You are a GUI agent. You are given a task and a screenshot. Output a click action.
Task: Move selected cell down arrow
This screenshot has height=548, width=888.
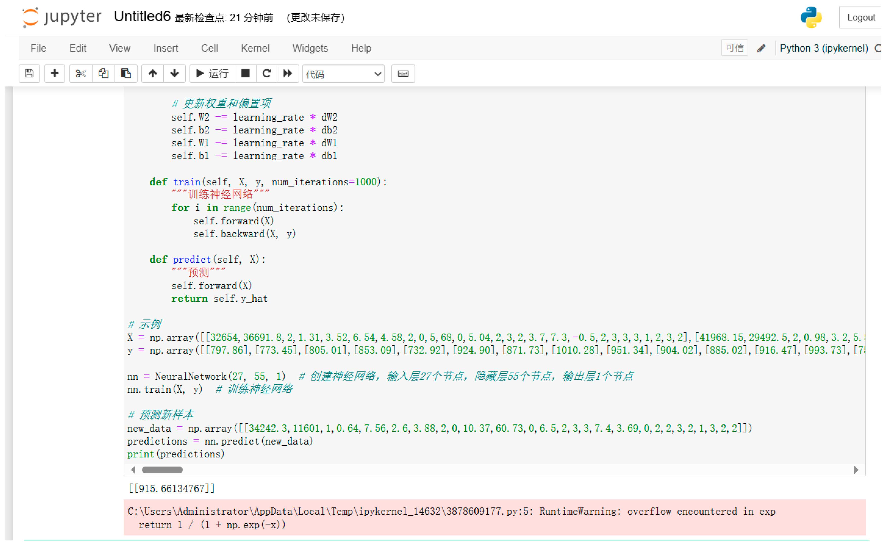pyautogui.click(x=175, y=74)
